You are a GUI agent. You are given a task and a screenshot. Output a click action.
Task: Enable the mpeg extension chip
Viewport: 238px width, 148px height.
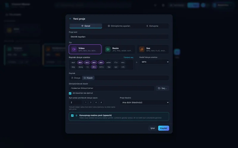coord(81,67)
